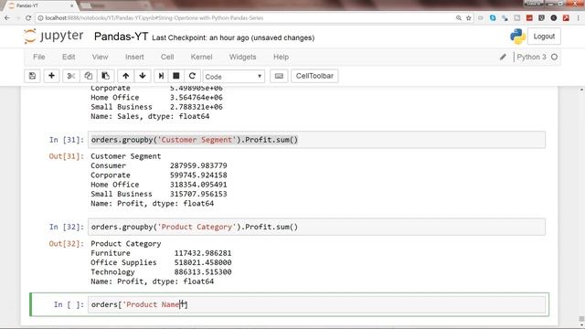Click the Jupyter logo
This screenshot has width=585, height=329.
[x=53, y=37]
